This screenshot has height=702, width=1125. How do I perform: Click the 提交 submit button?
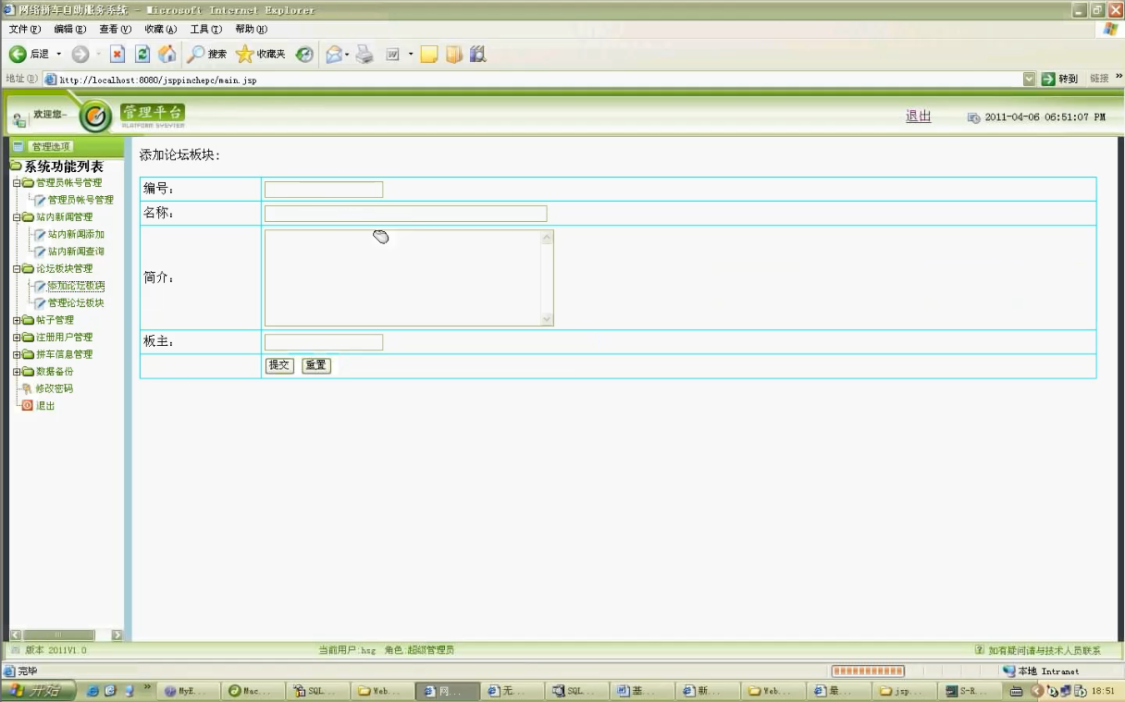point(279,365)
